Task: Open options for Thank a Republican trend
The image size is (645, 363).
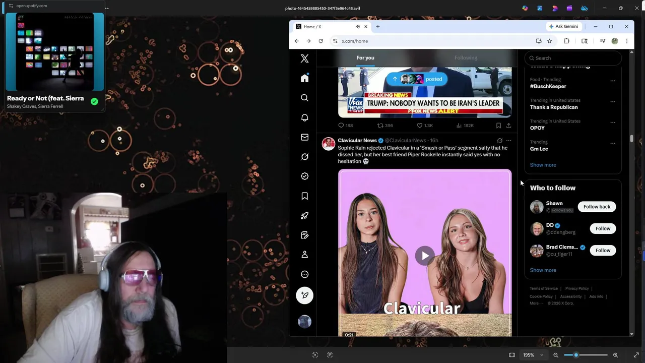Action: [x=613, y=101]
